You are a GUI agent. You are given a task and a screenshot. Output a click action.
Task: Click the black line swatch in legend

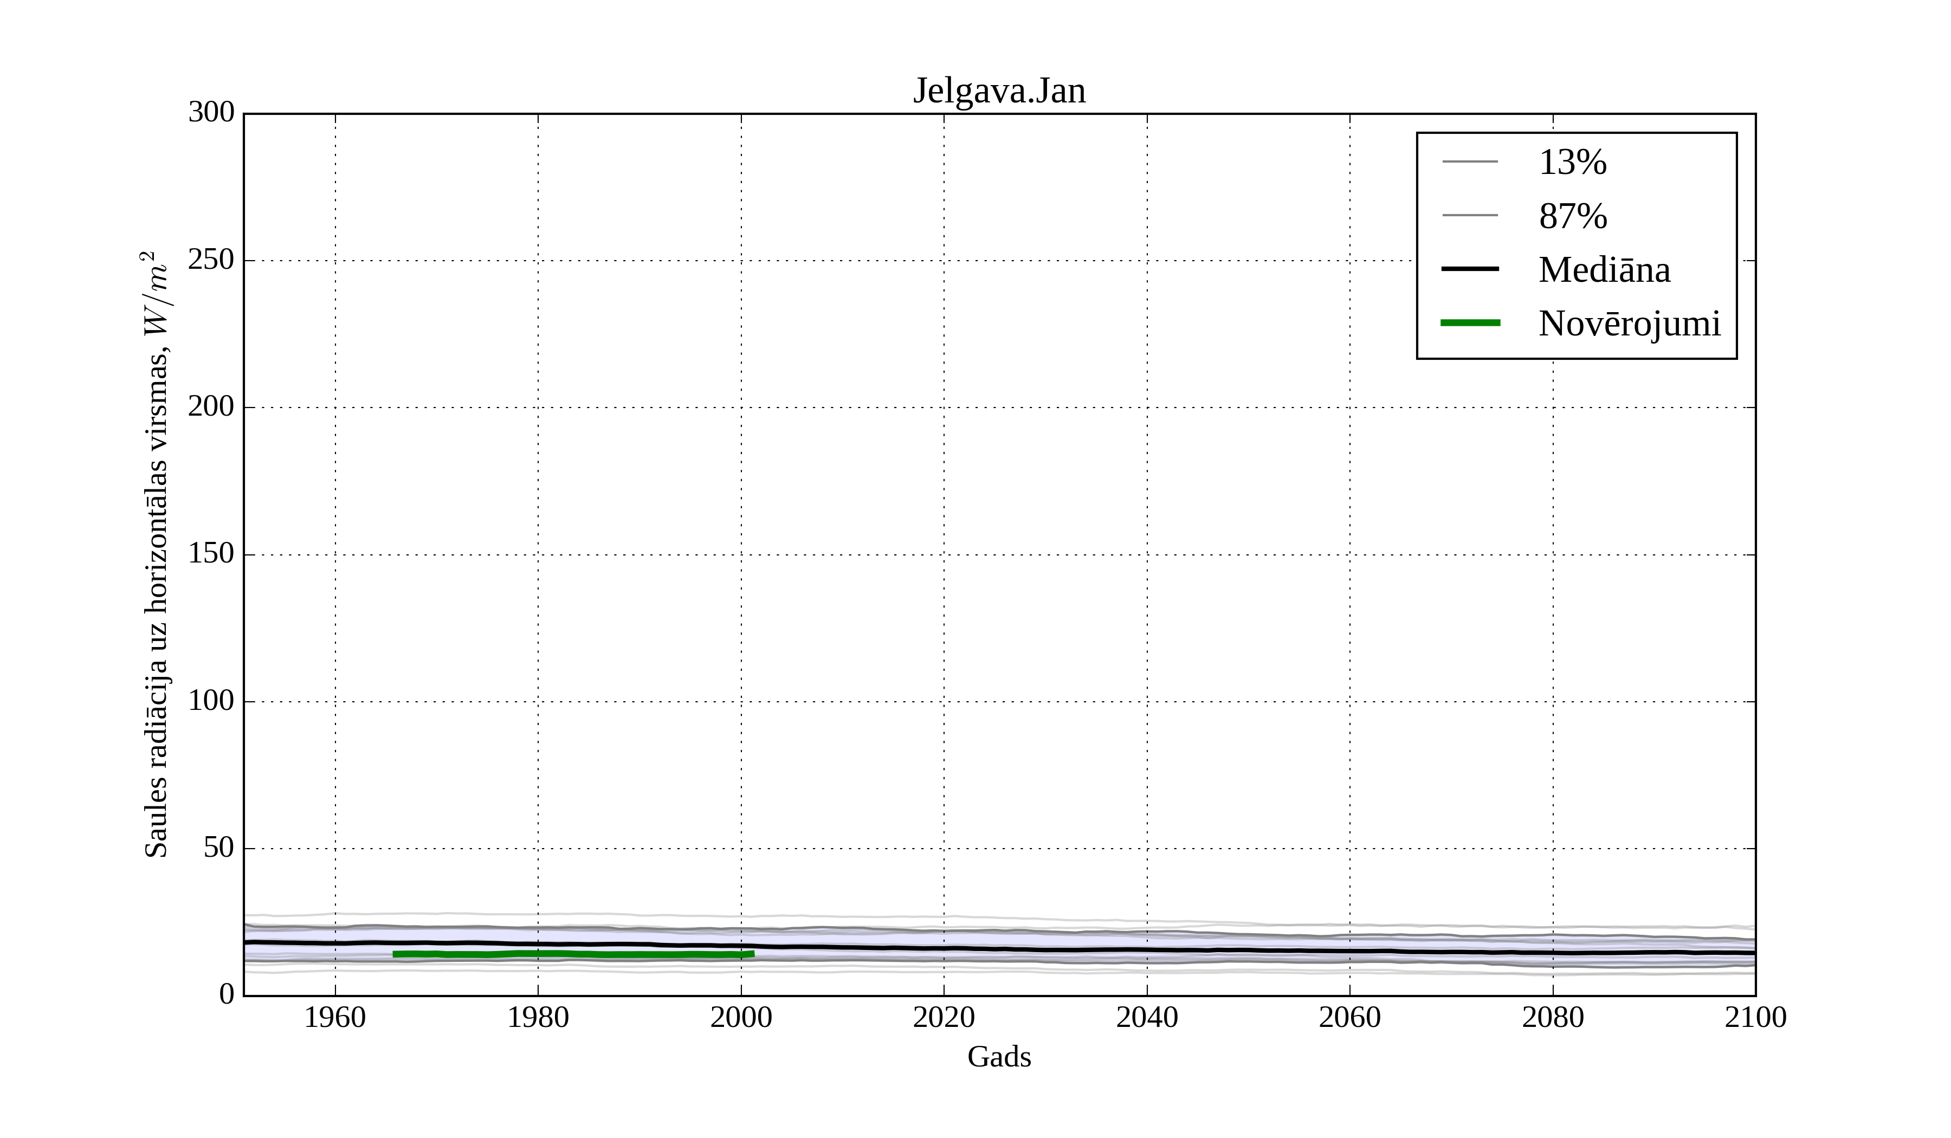1469,269
